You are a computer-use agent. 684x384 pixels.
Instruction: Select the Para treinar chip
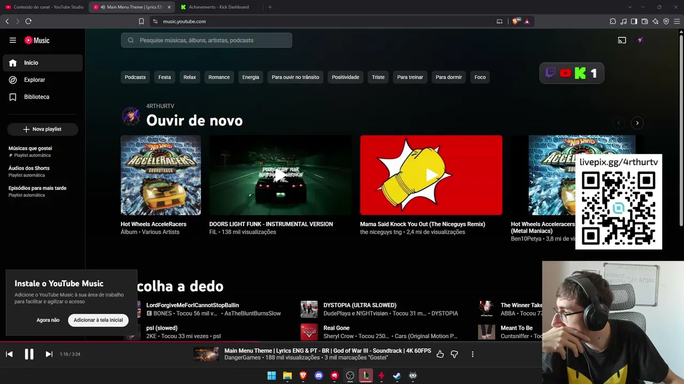coord(410,77)
